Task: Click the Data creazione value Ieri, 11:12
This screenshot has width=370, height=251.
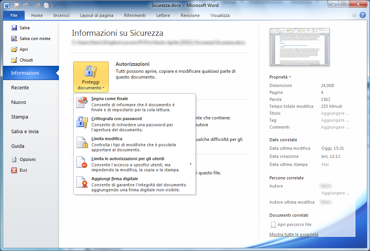Action: [x=331, y=157]
